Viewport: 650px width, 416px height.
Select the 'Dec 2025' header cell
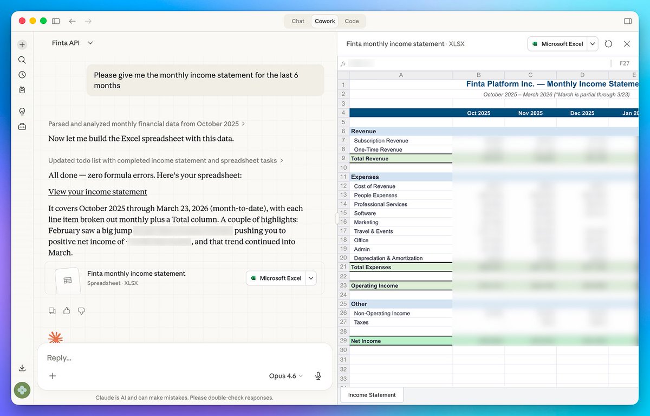coord(582,113)
